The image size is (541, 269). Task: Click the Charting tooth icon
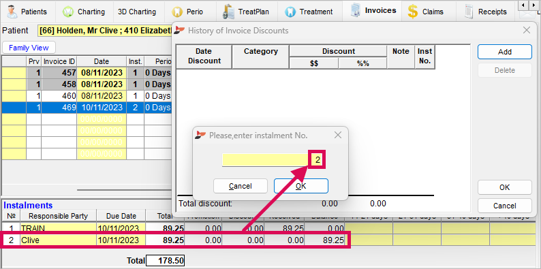pyautogui.click(x=68, y=12)
